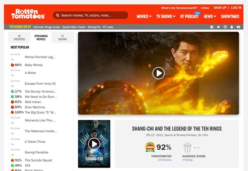The height and width of the screenshot is (171, 248).
Task: Click the Shang-Chi movie poster thumbnail
Action: (94, 144)
